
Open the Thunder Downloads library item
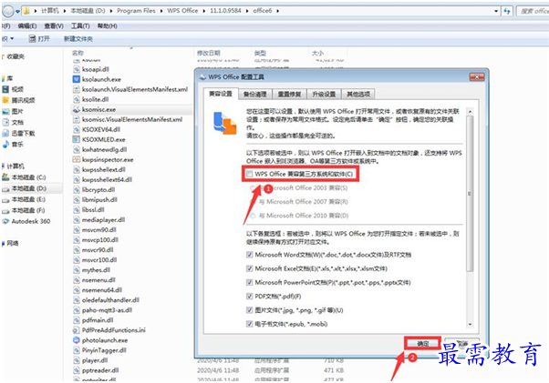point(18,134)
